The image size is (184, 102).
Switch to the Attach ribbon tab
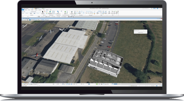click(x=32, y=10)
